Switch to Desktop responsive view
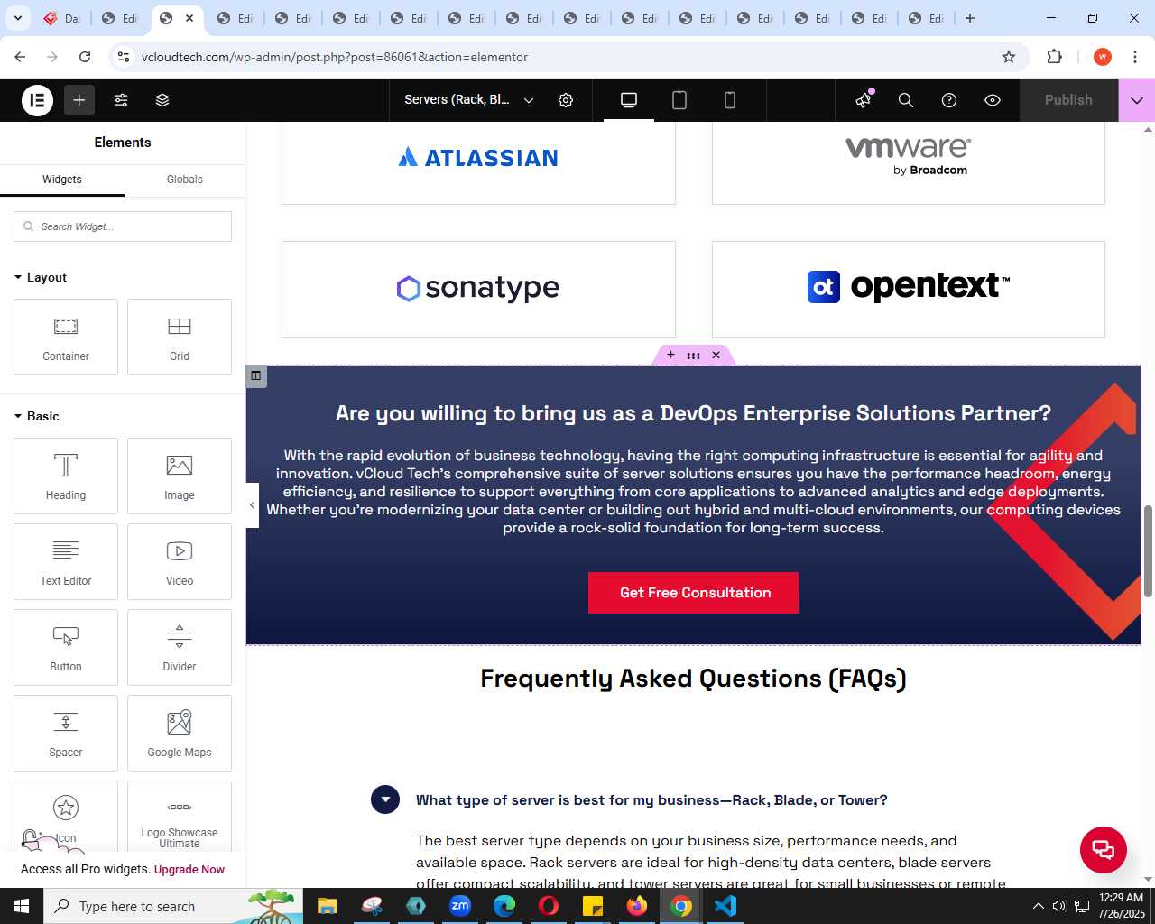1155x924 pixels. click(x=629, y=100)
